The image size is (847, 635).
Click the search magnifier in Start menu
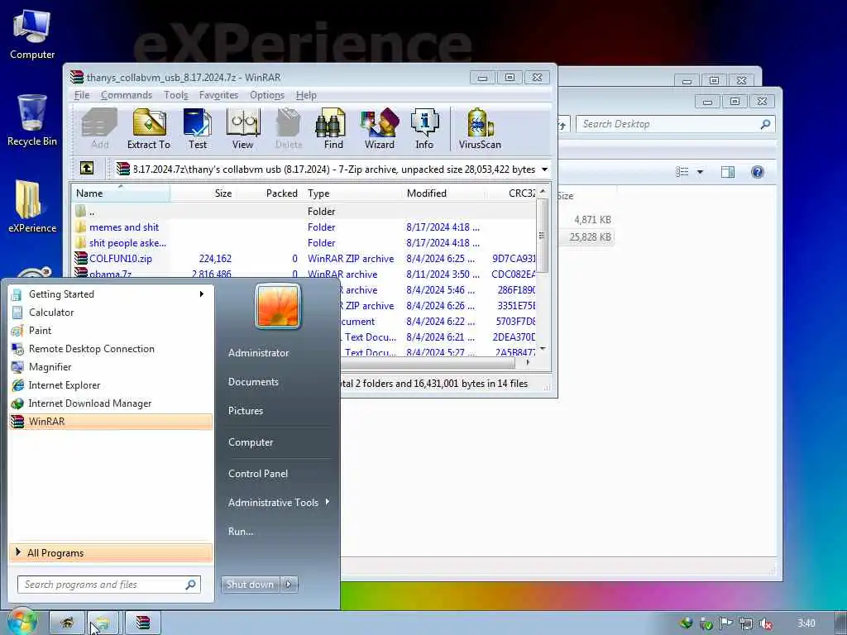(x=190, y=585)
